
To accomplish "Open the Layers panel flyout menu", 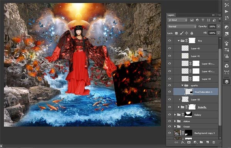I will pyautogui.click(x=219, y=15).
